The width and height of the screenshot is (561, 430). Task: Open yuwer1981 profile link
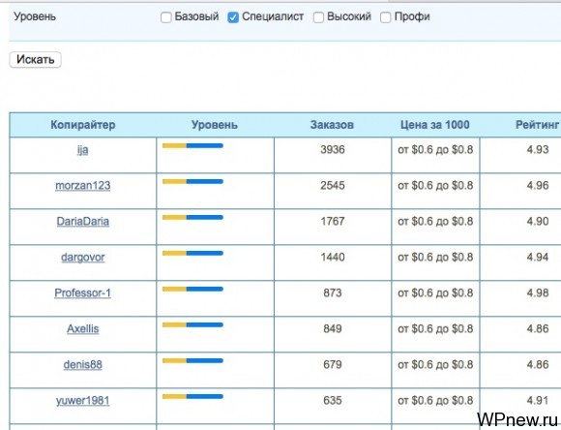pyautogui.click(x=82, y=401)
